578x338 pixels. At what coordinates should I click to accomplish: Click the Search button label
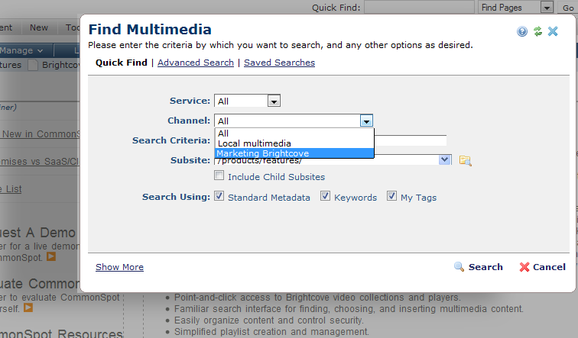point(485,267)
